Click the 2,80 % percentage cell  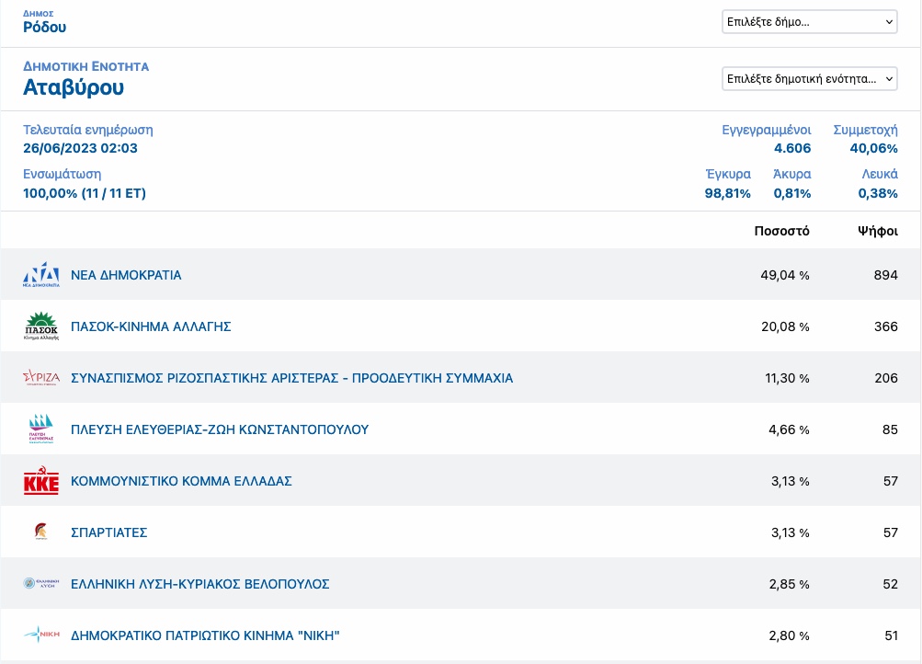[789, 635]
